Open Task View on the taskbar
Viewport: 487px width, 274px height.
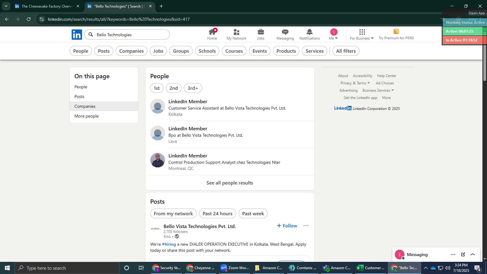pos(141,268)
